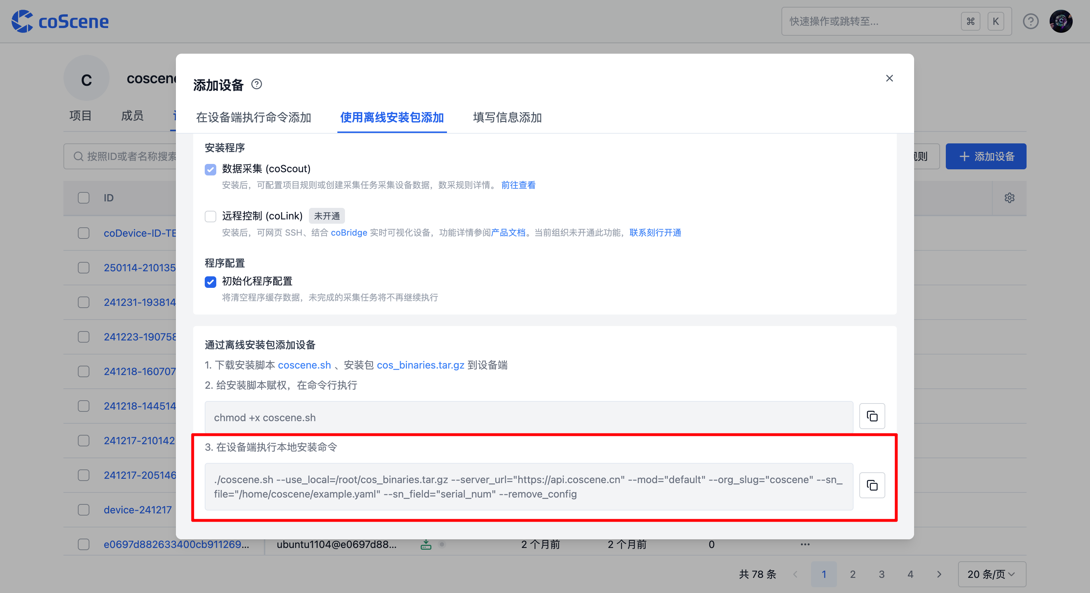
Task: Click the command key shortcut icon
Action: tap(971, 21)
